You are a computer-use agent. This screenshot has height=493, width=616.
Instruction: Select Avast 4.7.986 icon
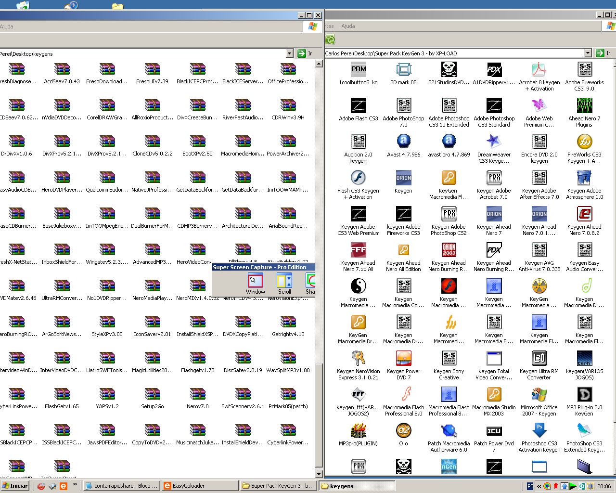tap(404, 142)
